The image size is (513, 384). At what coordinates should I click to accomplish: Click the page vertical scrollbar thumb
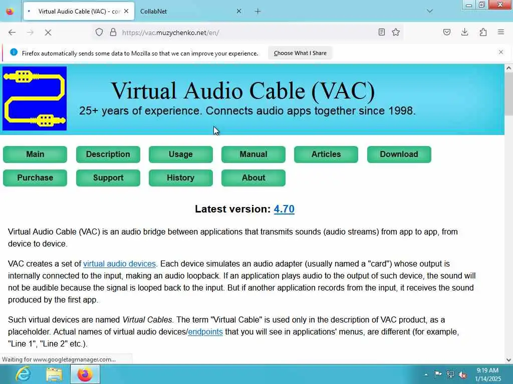coord(508,93)
